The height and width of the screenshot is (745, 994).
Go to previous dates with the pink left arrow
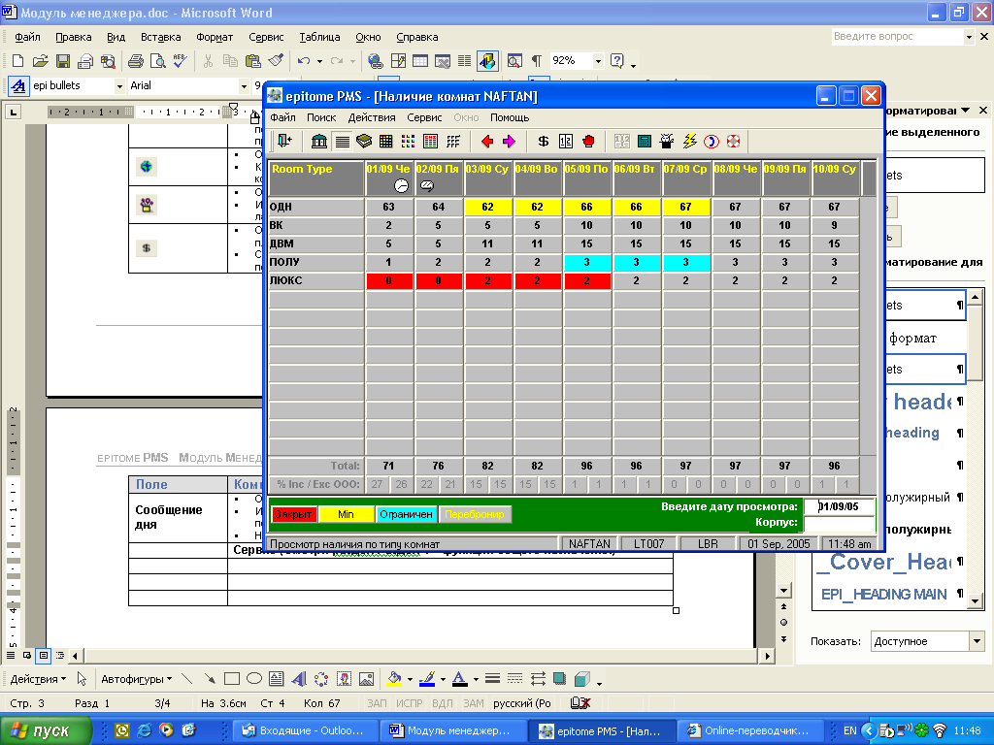pyautogui.click(x=487, y=142)
